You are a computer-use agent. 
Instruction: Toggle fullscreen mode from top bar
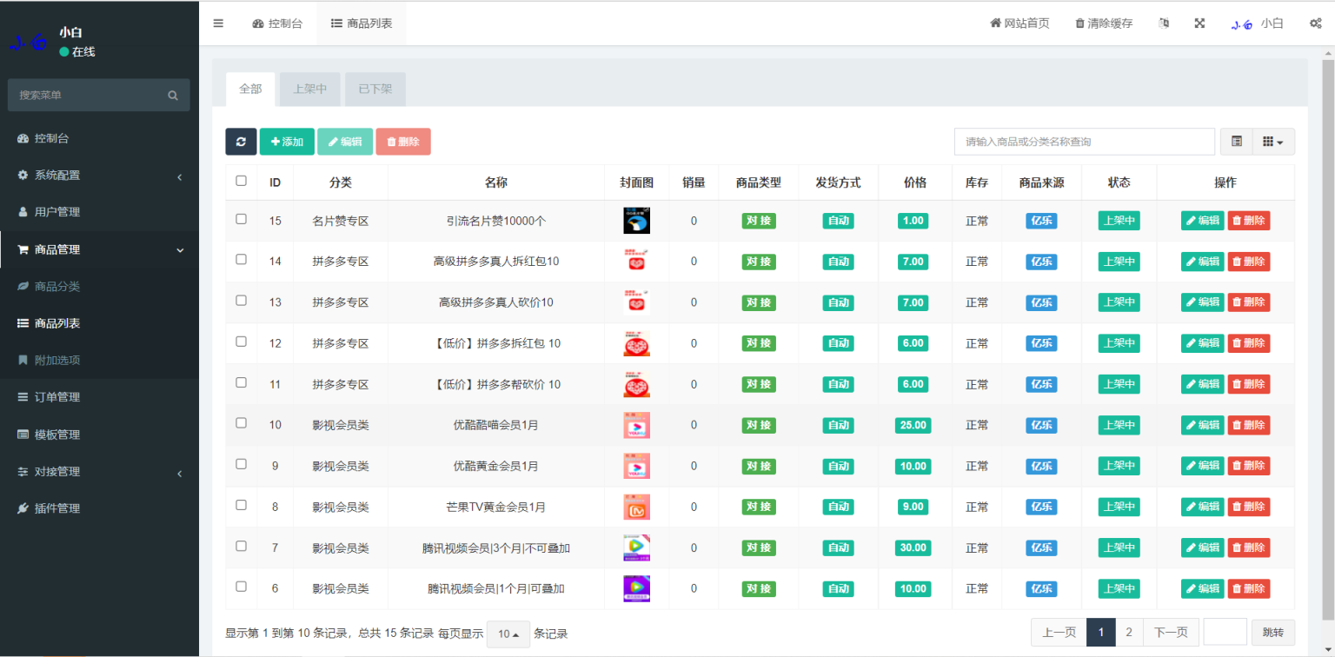point(1199,23)
